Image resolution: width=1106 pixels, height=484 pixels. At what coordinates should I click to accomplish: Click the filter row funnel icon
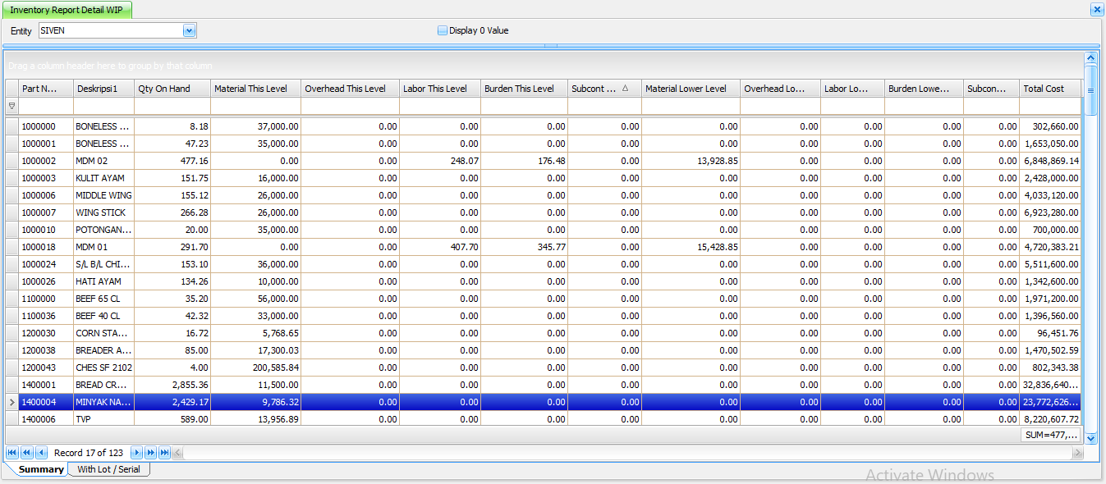(12, 106)
